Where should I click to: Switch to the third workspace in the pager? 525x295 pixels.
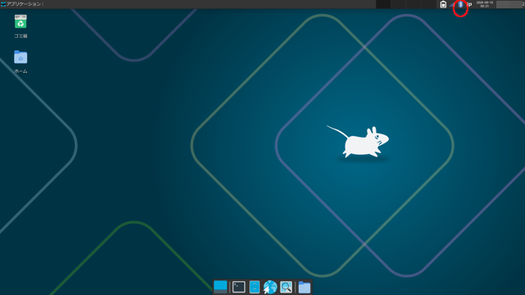[413, 4]
